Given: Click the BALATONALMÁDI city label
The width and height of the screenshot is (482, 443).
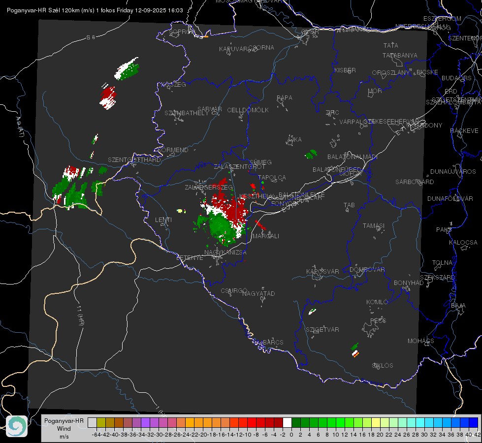Looking at the screenshot, I should point(353,157).
